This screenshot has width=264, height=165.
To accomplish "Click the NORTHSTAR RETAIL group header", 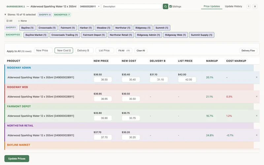I will coord(129,126).
